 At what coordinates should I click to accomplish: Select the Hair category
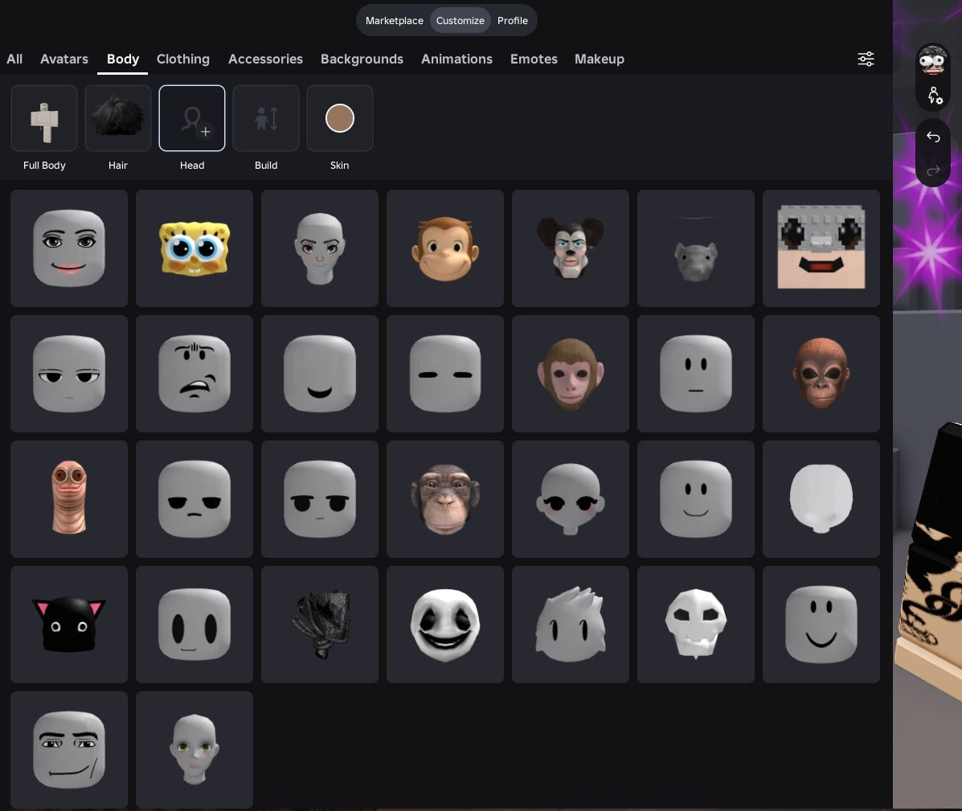coord(118,118)
